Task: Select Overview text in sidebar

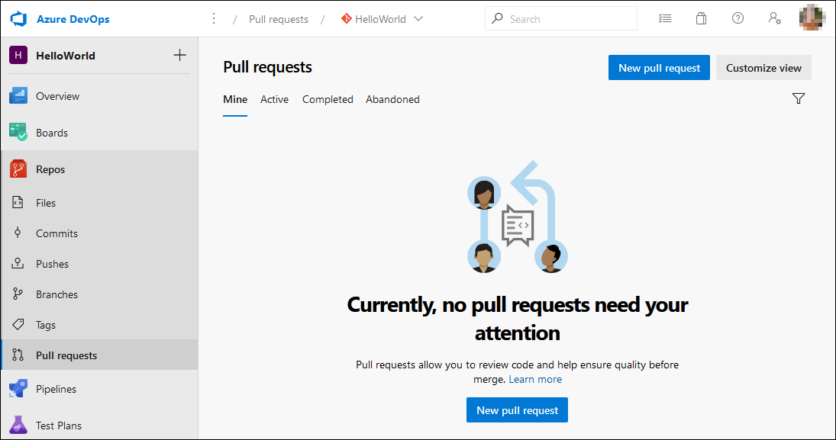Action: pos(57,96)
